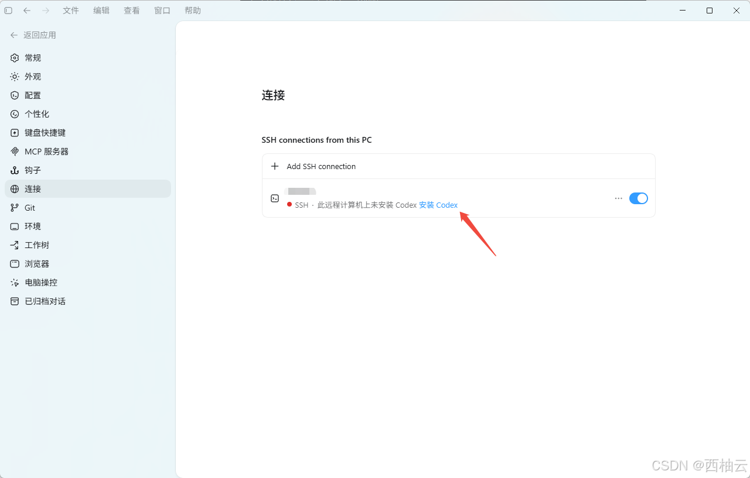
Task: Select 常规 settings tab
Action: pyautogui.click(x=88, y=58)
